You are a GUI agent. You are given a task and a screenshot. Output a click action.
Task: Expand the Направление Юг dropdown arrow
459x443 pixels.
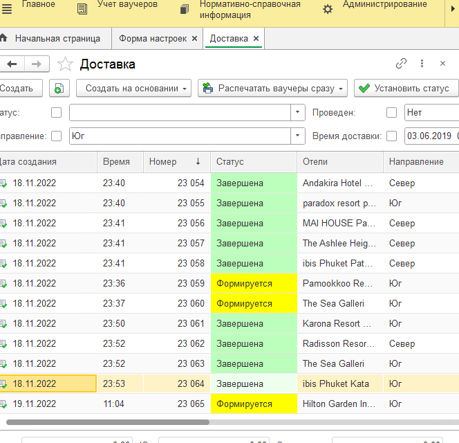tap(298, 136)
